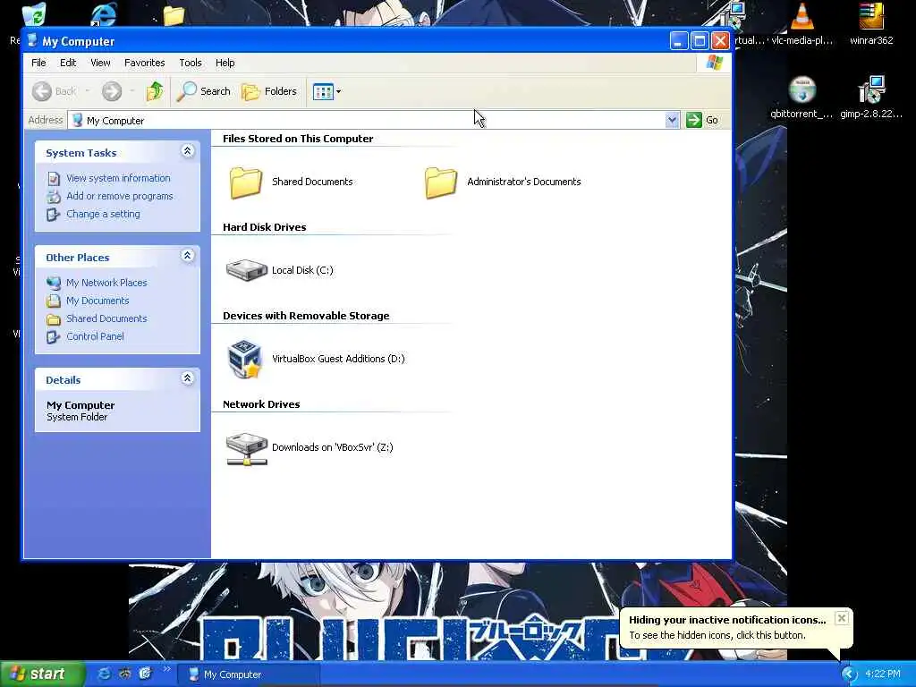Viewport: 916px width, 687px height.
Task: Select the Shared Documents folder icon
Action: coord(246,182)
